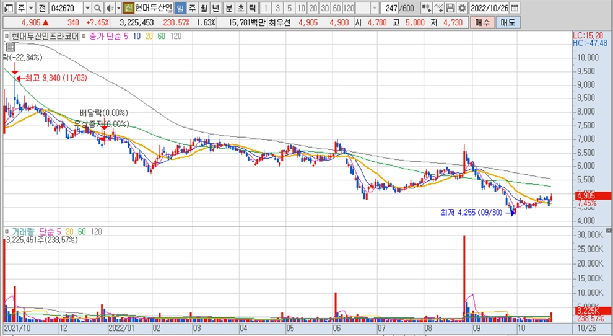Click the date field 2022/10/26
This screenshot has width=613, height=336.
(489, 8)
